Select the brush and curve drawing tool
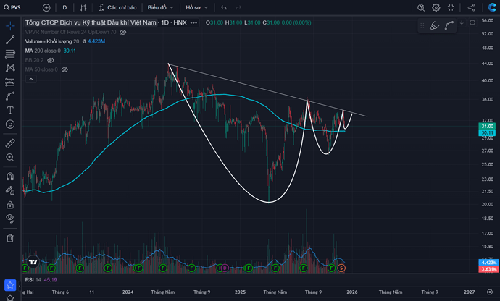500x301 pixels. tap(10, 96)
